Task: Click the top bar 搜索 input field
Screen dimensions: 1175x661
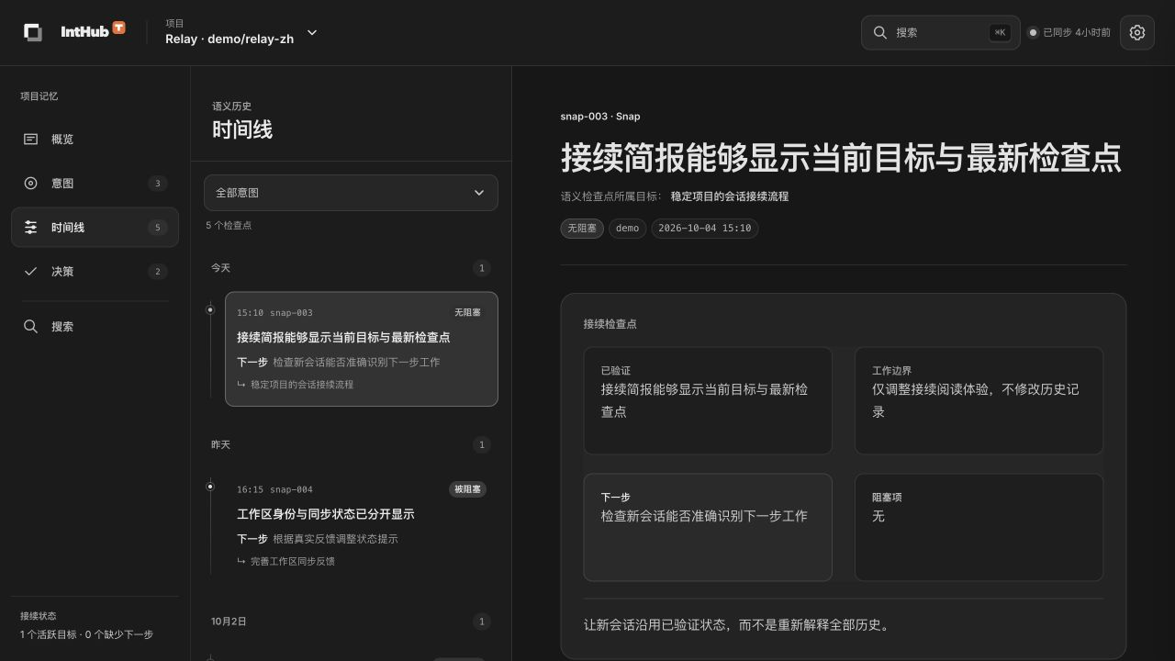Action: pos(940,32)
